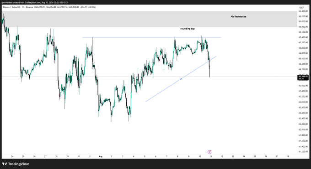Select the grey 4h resistance zone rectangle
Image resolution: width=311 pixels, height=169 pixels.
[x=150, y=19]
